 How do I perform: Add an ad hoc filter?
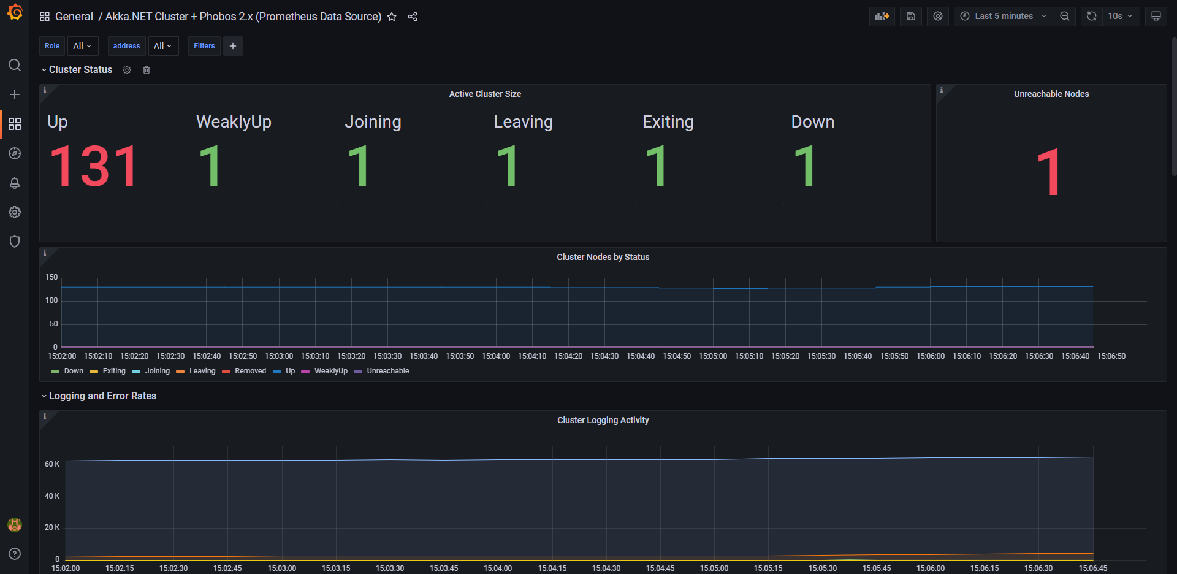tap(233, 46)
